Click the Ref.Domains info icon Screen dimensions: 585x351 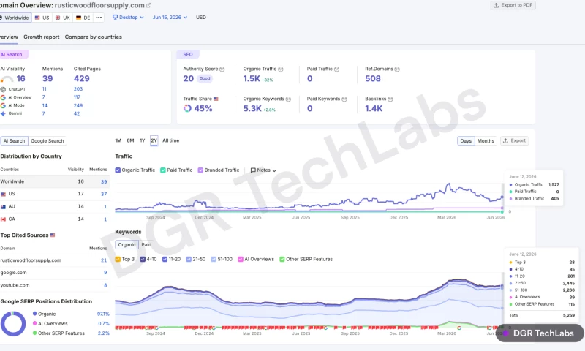[397, 69]
